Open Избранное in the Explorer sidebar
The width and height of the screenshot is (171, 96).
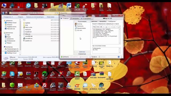(8, 21)
